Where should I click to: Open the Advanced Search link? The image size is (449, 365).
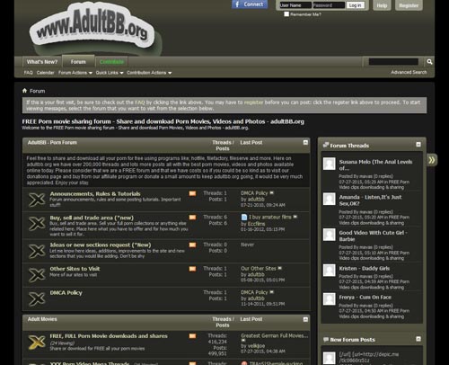pos(409,72)
